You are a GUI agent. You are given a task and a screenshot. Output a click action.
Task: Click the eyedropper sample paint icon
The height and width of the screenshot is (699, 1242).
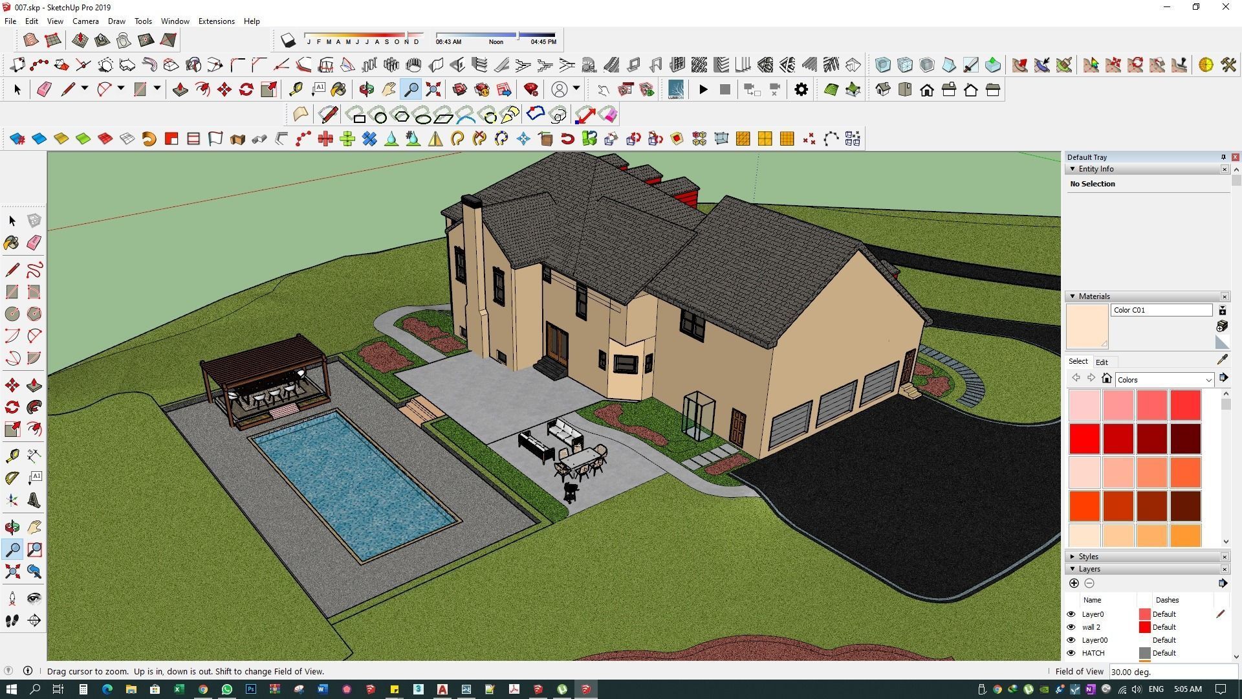coord(1222,360)
